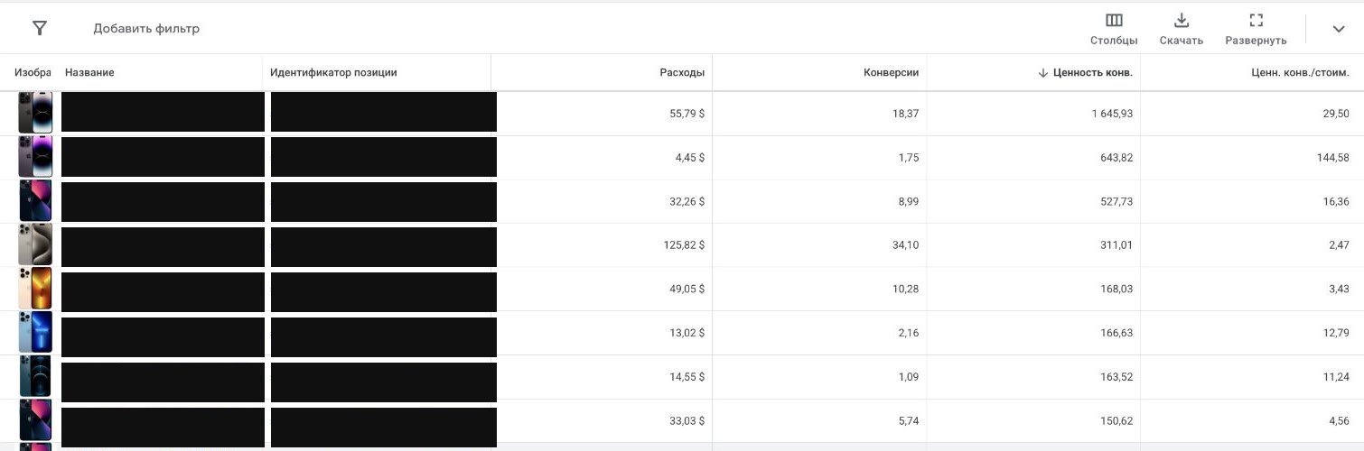Open the gold iPhone thumbnail with 49,05 $ cost
Screen dimensions: 1364x451
coord(35,289)
